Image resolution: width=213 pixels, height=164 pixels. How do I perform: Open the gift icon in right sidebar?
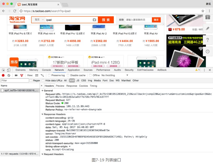[208, 17]
